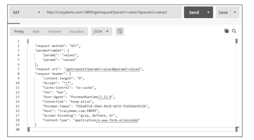Click the "Cache-Control": "no-cache" line
The image size is (254, 140).
point(69,88)
